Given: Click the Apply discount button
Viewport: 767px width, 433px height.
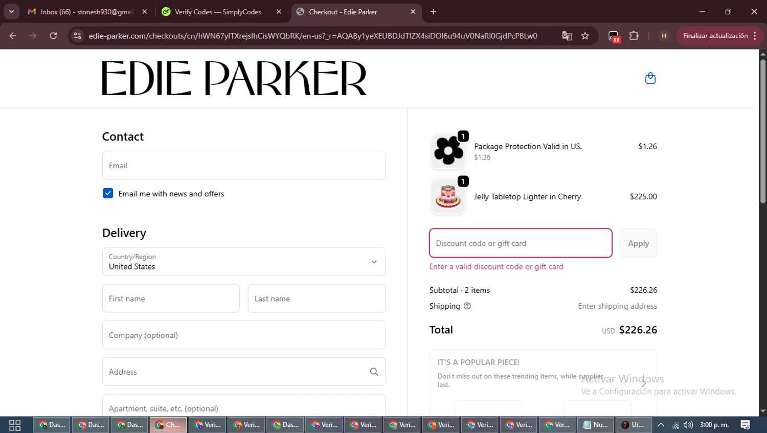Looking at the screenshot, I should click(x=639, y=243).
